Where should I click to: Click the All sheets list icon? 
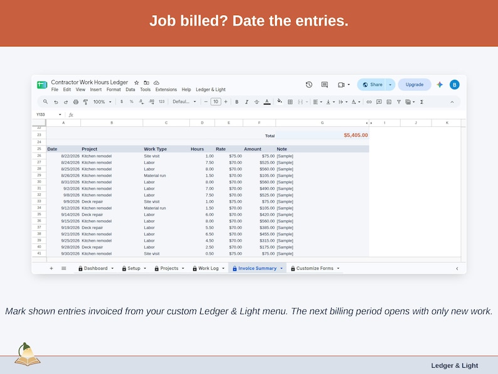(64, 268)
